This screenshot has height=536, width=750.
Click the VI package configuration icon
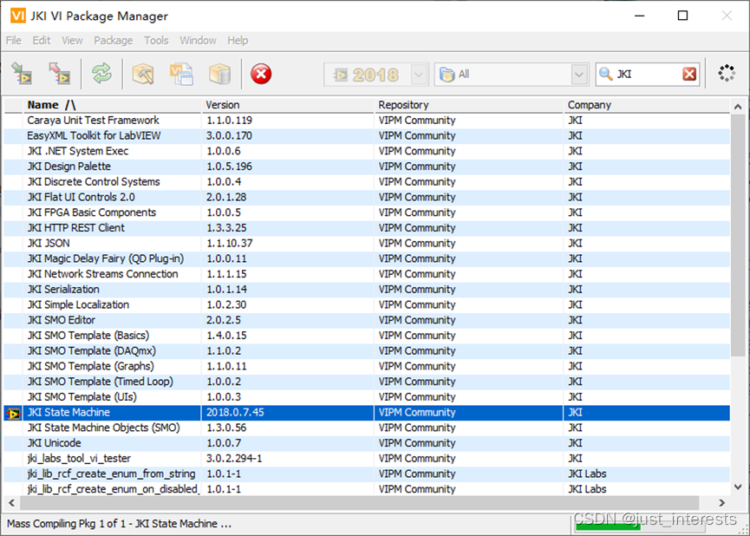point(181,75)
